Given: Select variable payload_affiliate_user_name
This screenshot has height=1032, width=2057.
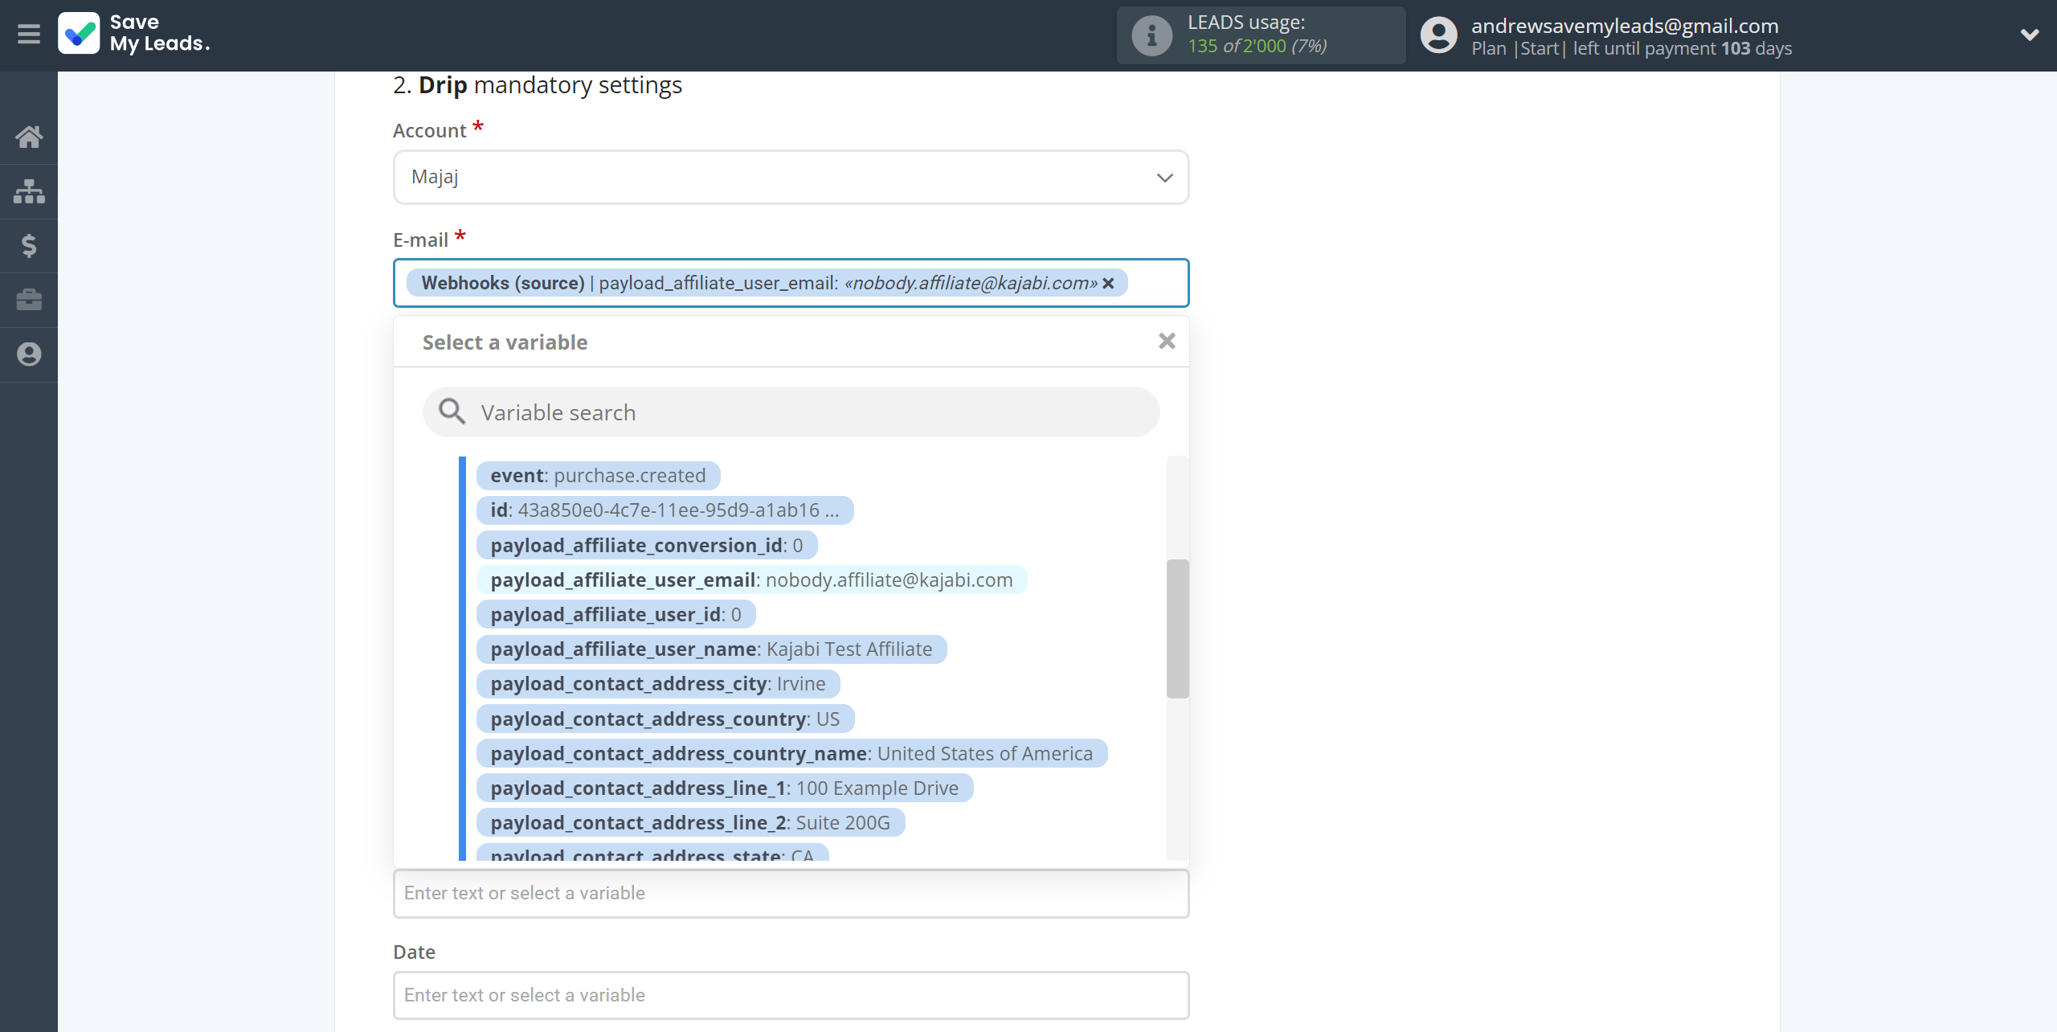Looking at the screenshot, I should pos(711,649).
